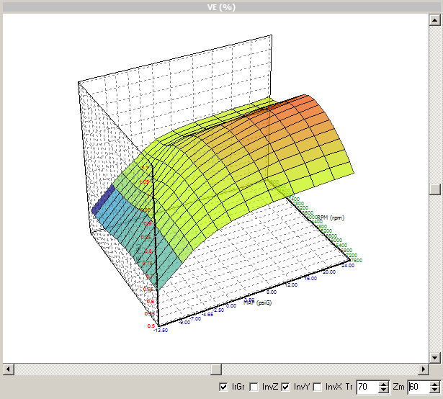443x399 pixels.
Task: Enable the InvZ checkbox
Action: coord(254,387)
